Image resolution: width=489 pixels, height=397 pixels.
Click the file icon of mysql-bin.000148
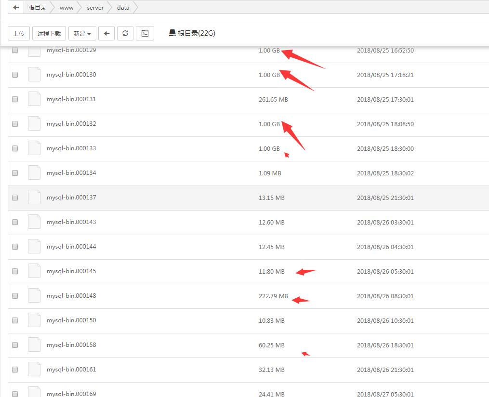34,296
